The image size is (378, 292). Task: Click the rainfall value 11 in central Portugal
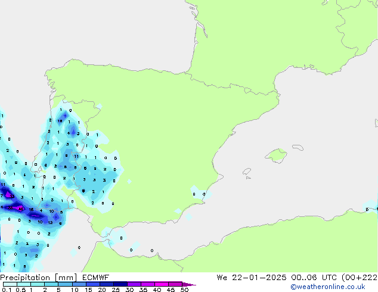(x=76, y=156)
